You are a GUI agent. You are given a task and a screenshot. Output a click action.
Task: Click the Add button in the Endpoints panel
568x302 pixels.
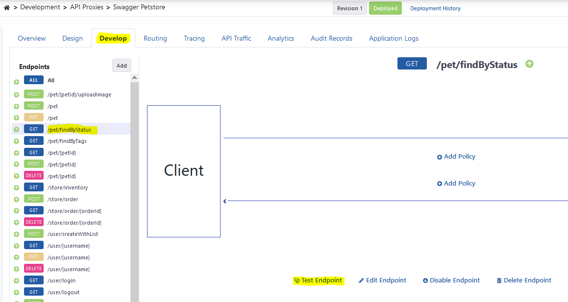pos(122,65)
